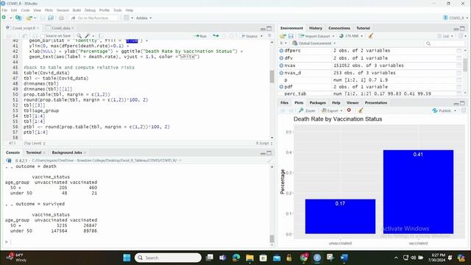
Task: Switch the List view dropdown in Environment
Action: tap(445, 36)
